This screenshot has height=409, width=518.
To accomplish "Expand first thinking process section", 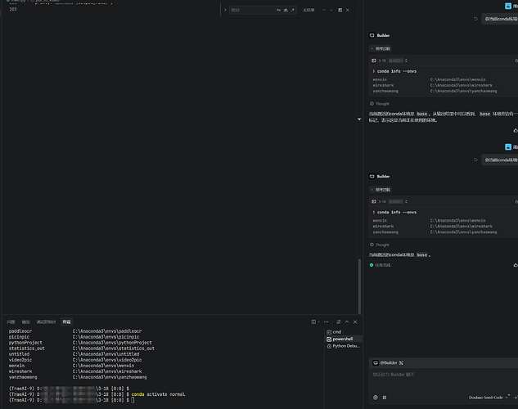I will coord(381,48).
